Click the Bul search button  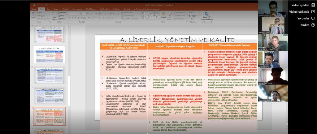click(x=191, y=12)
